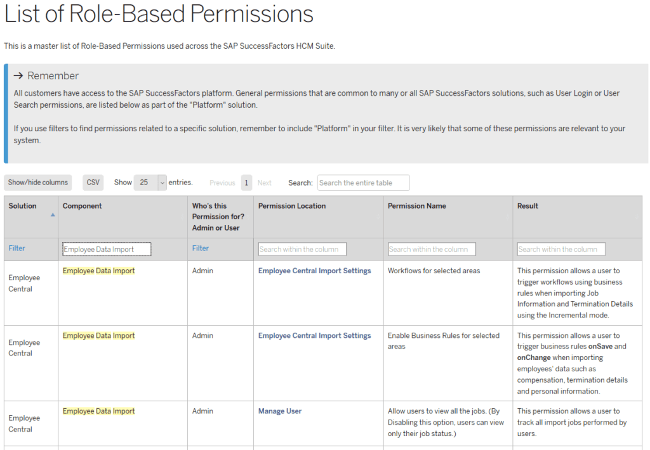Click the sort arrow in Solution header

(x=53, y=215)
